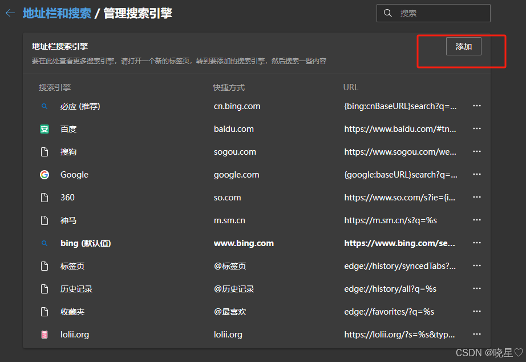The image size is (526, 362).
Task: Open more actions for bing (默认值)
Action: click(x=477, y=243)
